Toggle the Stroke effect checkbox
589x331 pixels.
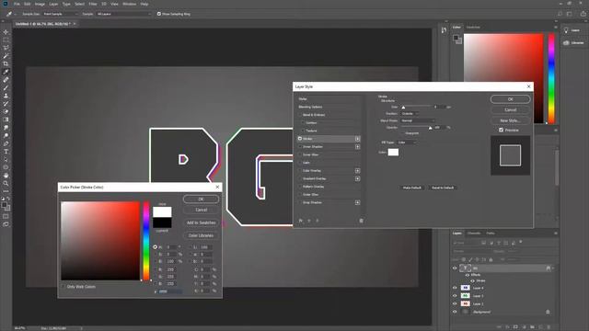tap(300, 139)
